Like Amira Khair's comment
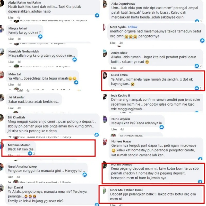This screenshot has height=206, width=206. pyautogui.click(x=114, y=68)
